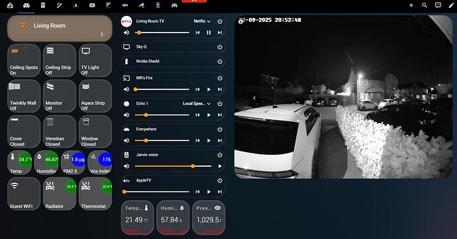This screenshot has height=239, width=457.
Task: Play media on MR's Fire
Action: coord(209,89)
